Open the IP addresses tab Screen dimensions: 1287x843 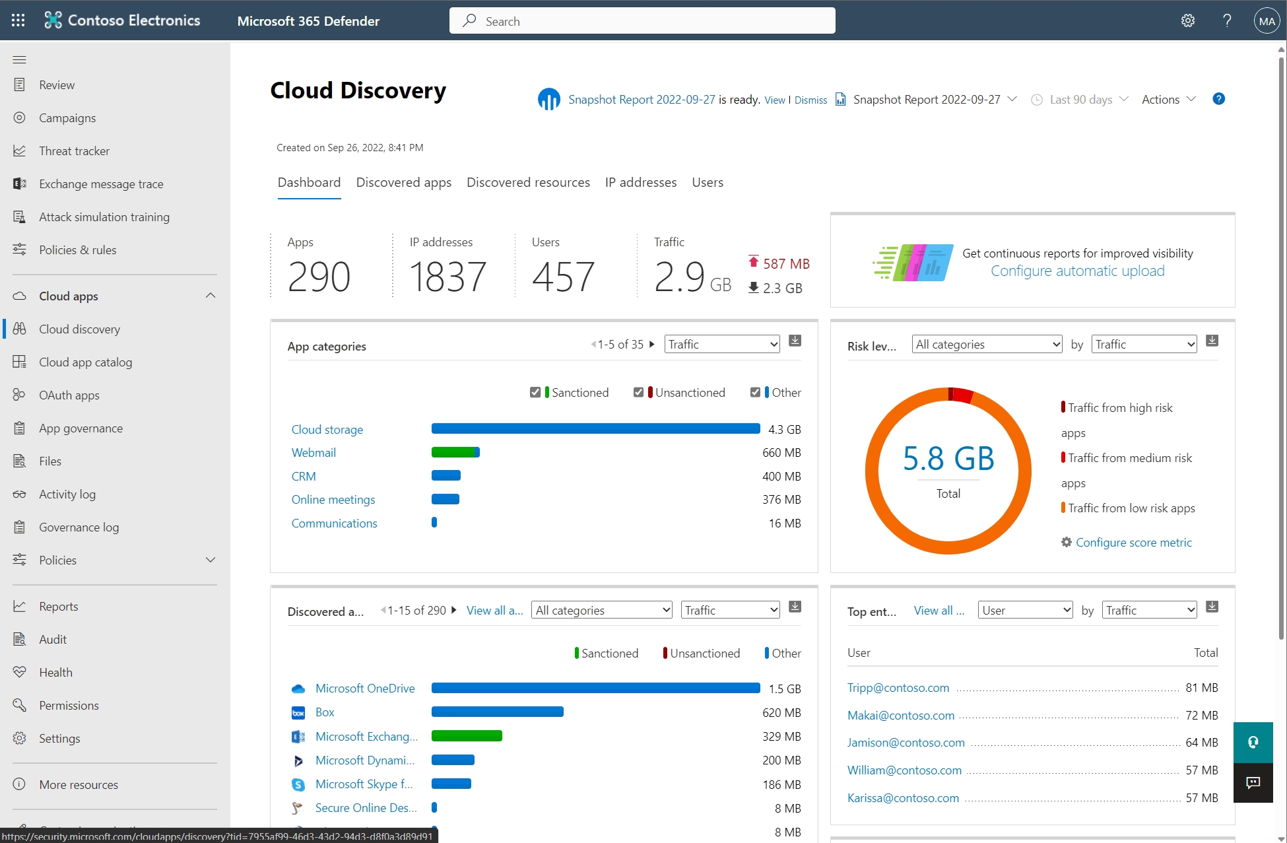(x=640, y=182)
